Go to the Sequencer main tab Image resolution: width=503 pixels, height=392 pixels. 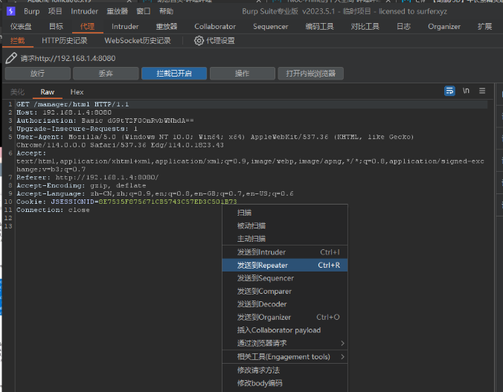coord(270,27)
